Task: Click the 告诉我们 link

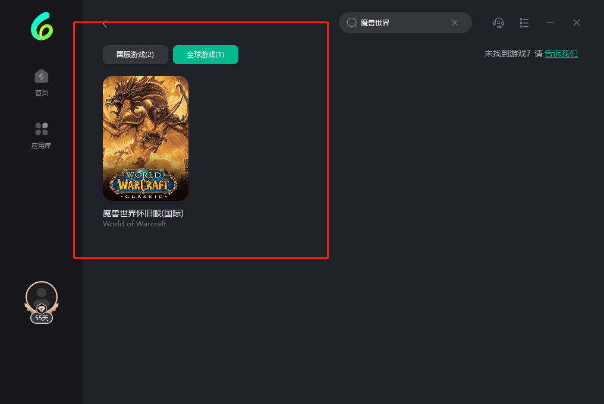Action: tap(561, 53)
